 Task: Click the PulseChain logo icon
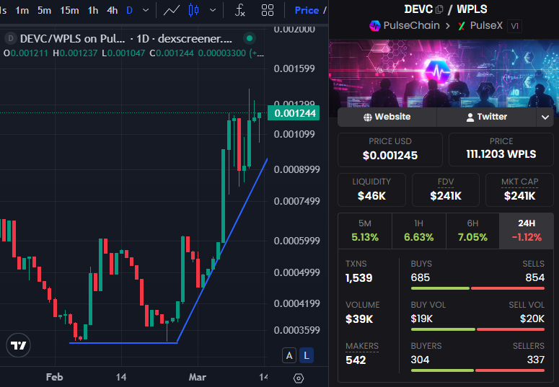[x=375, y=26]
